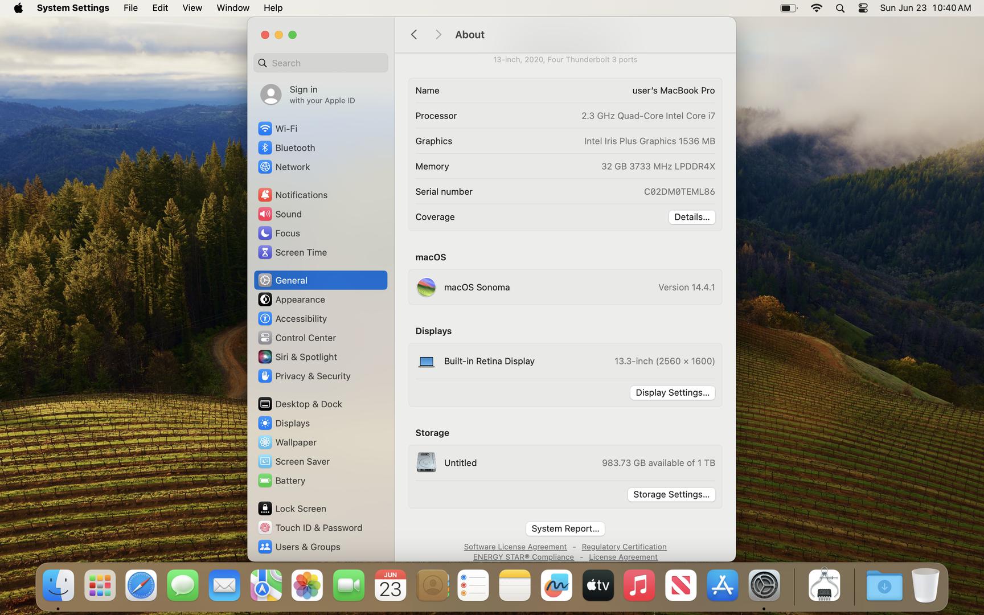This screenshot has height=615, width=984.
Task: Select Desktop & Dock in sidebar
Action: [321, 404]
